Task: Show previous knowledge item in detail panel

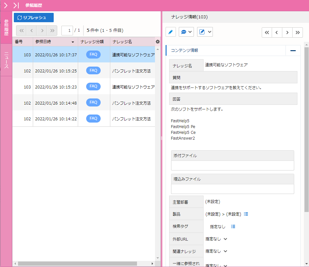Action: (277, 32)
